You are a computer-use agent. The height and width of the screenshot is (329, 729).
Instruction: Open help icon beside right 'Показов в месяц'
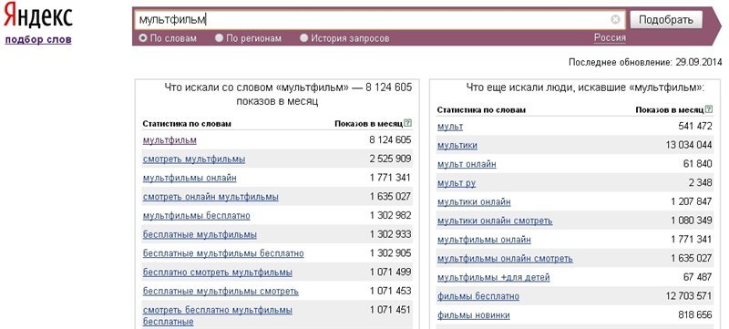click(x=709, y=109)
